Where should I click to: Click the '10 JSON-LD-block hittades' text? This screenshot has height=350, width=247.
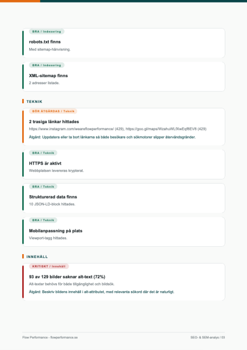pos(52,204)
